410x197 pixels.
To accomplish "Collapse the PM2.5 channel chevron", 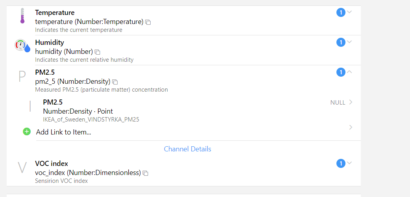I will (349, 72).
